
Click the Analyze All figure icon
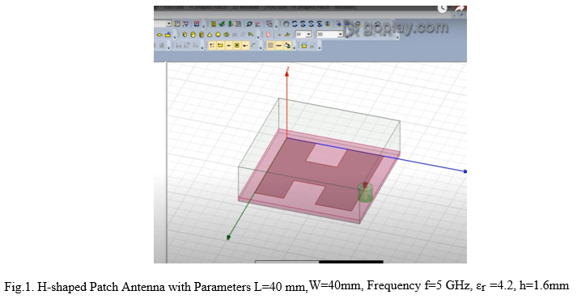click(x=230, y=24)
